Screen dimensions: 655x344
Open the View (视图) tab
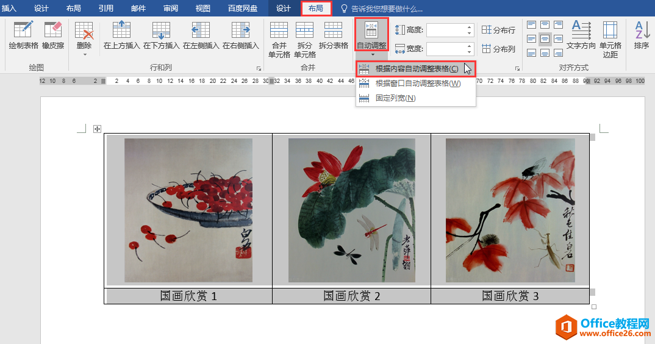203,9
